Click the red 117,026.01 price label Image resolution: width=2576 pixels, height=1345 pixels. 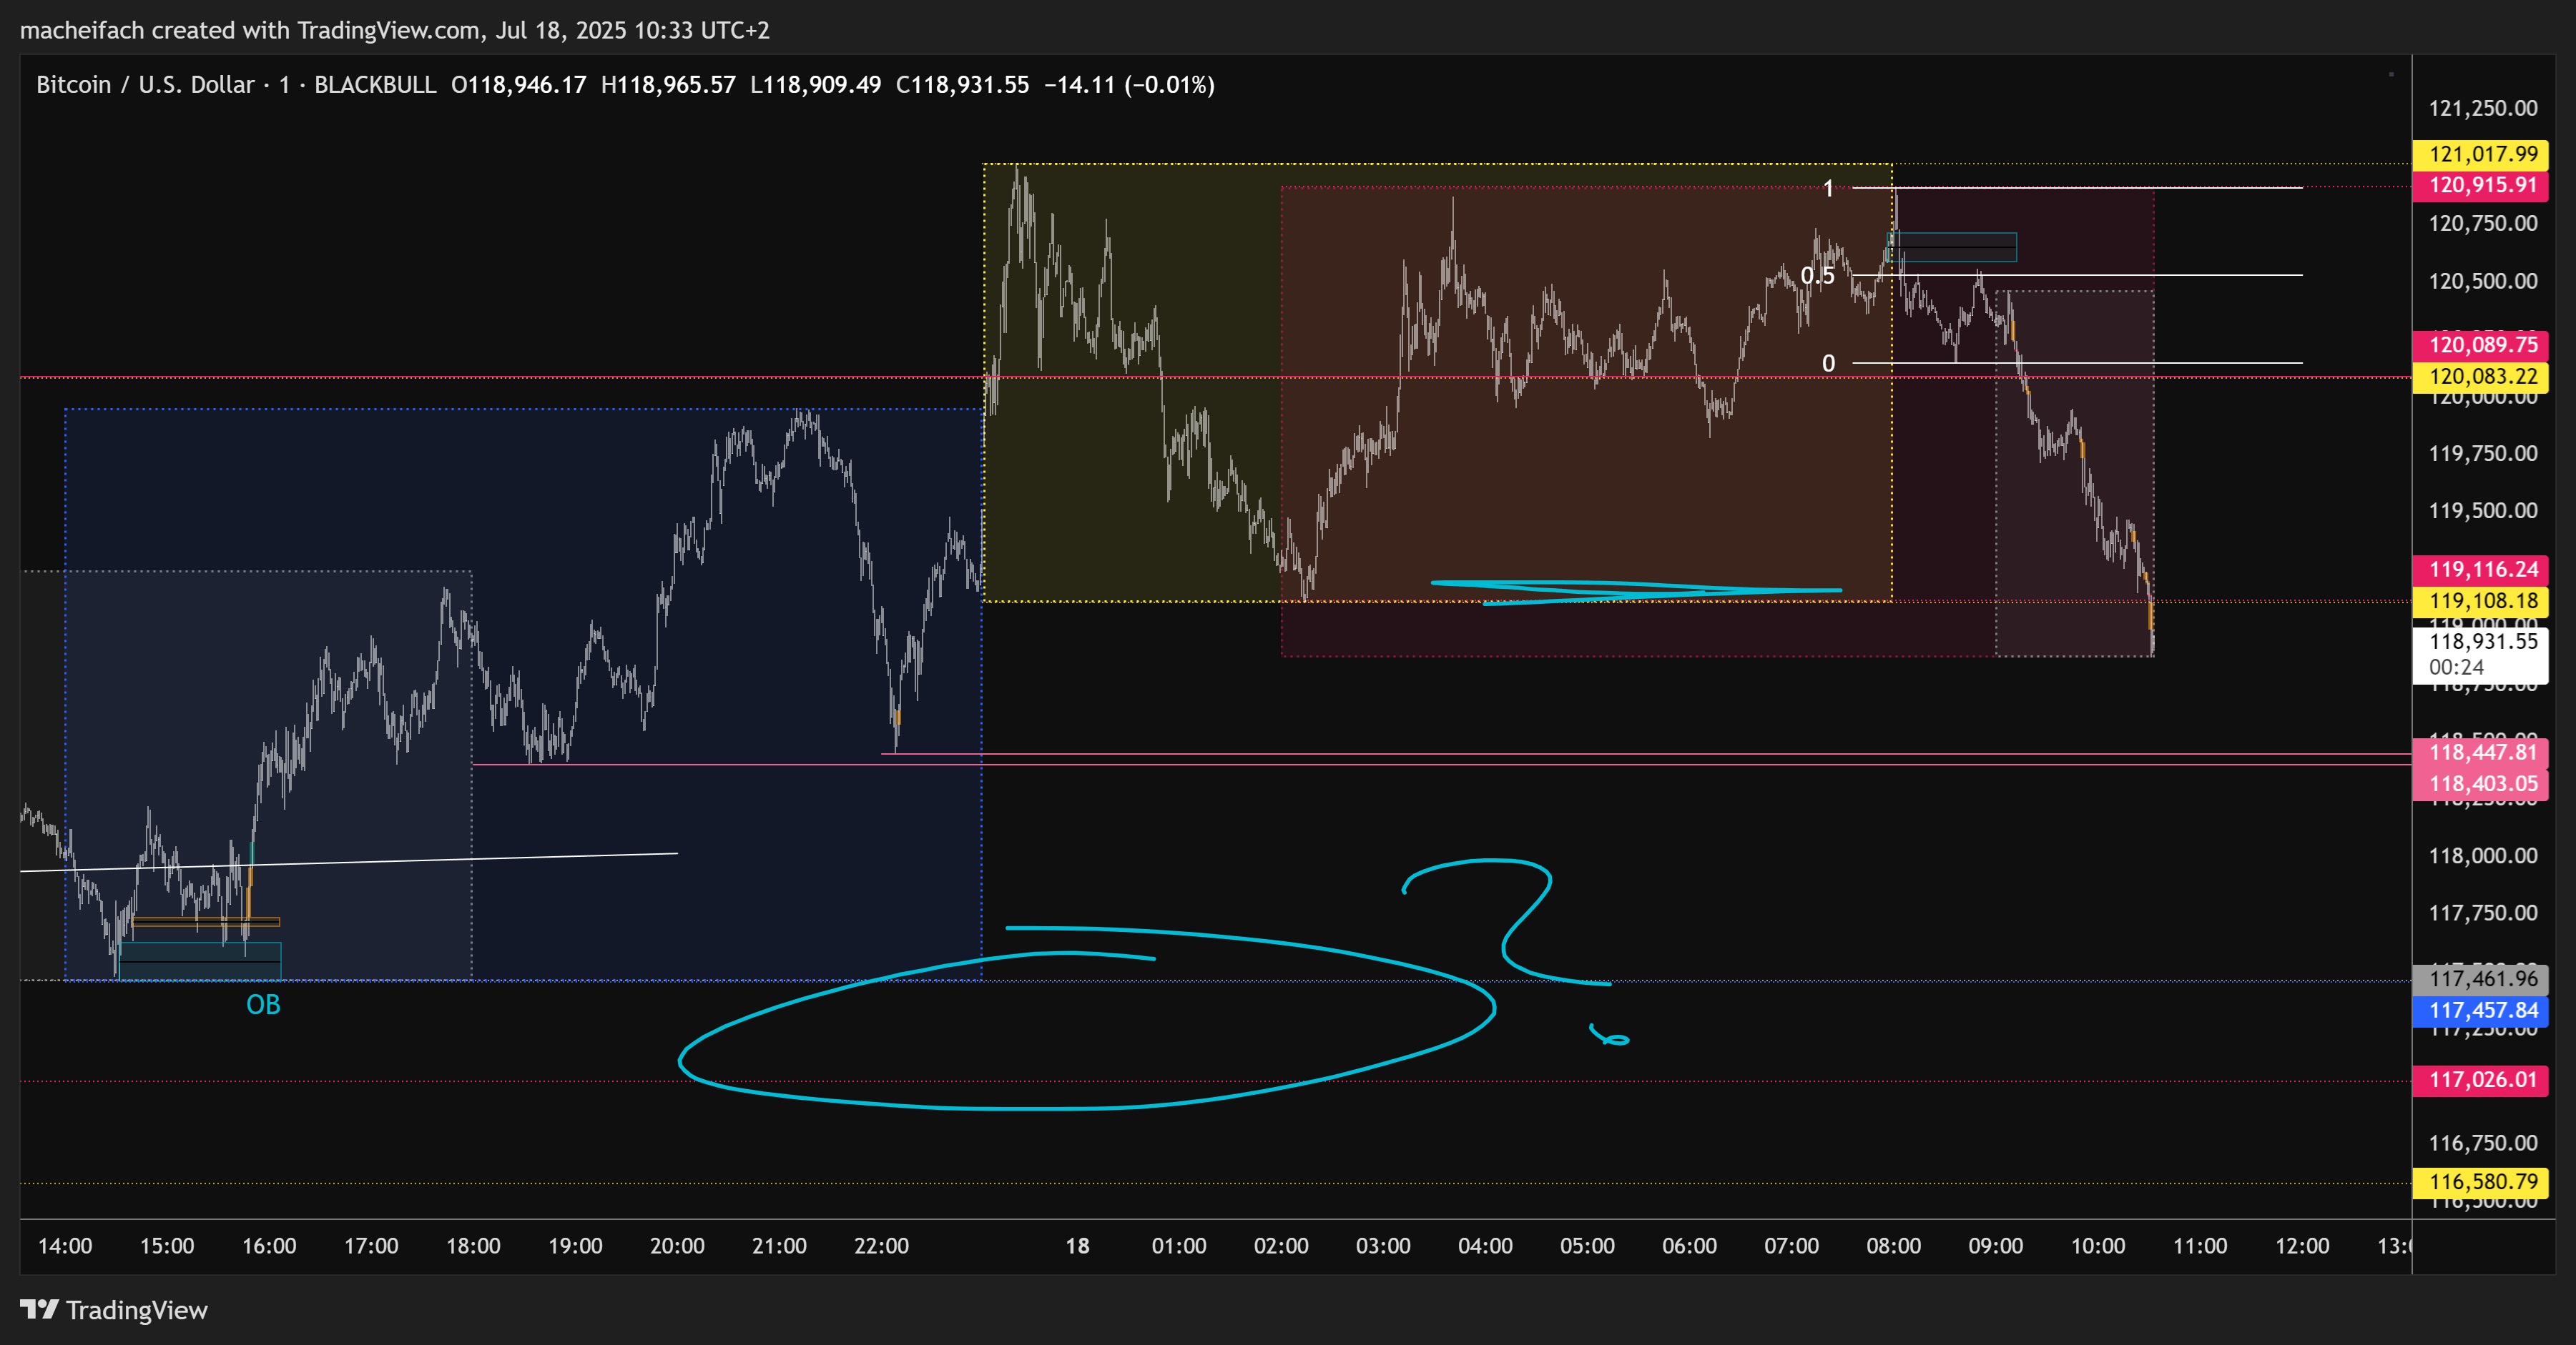pyautogui.click(x=2482, y=1079)
